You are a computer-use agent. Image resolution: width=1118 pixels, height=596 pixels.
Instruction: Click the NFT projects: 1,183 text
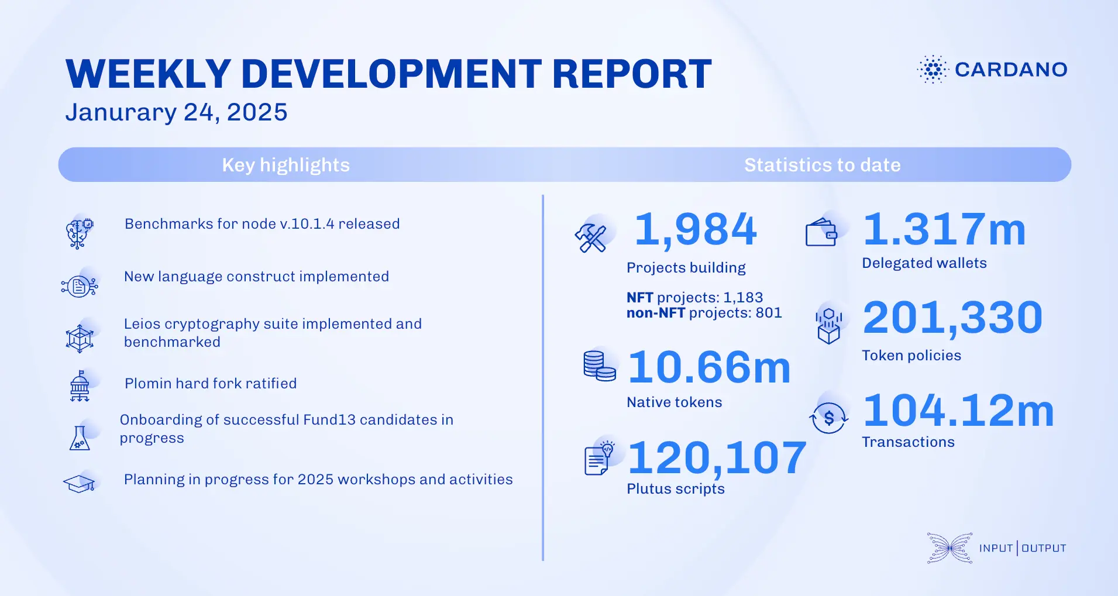(697, 298)
